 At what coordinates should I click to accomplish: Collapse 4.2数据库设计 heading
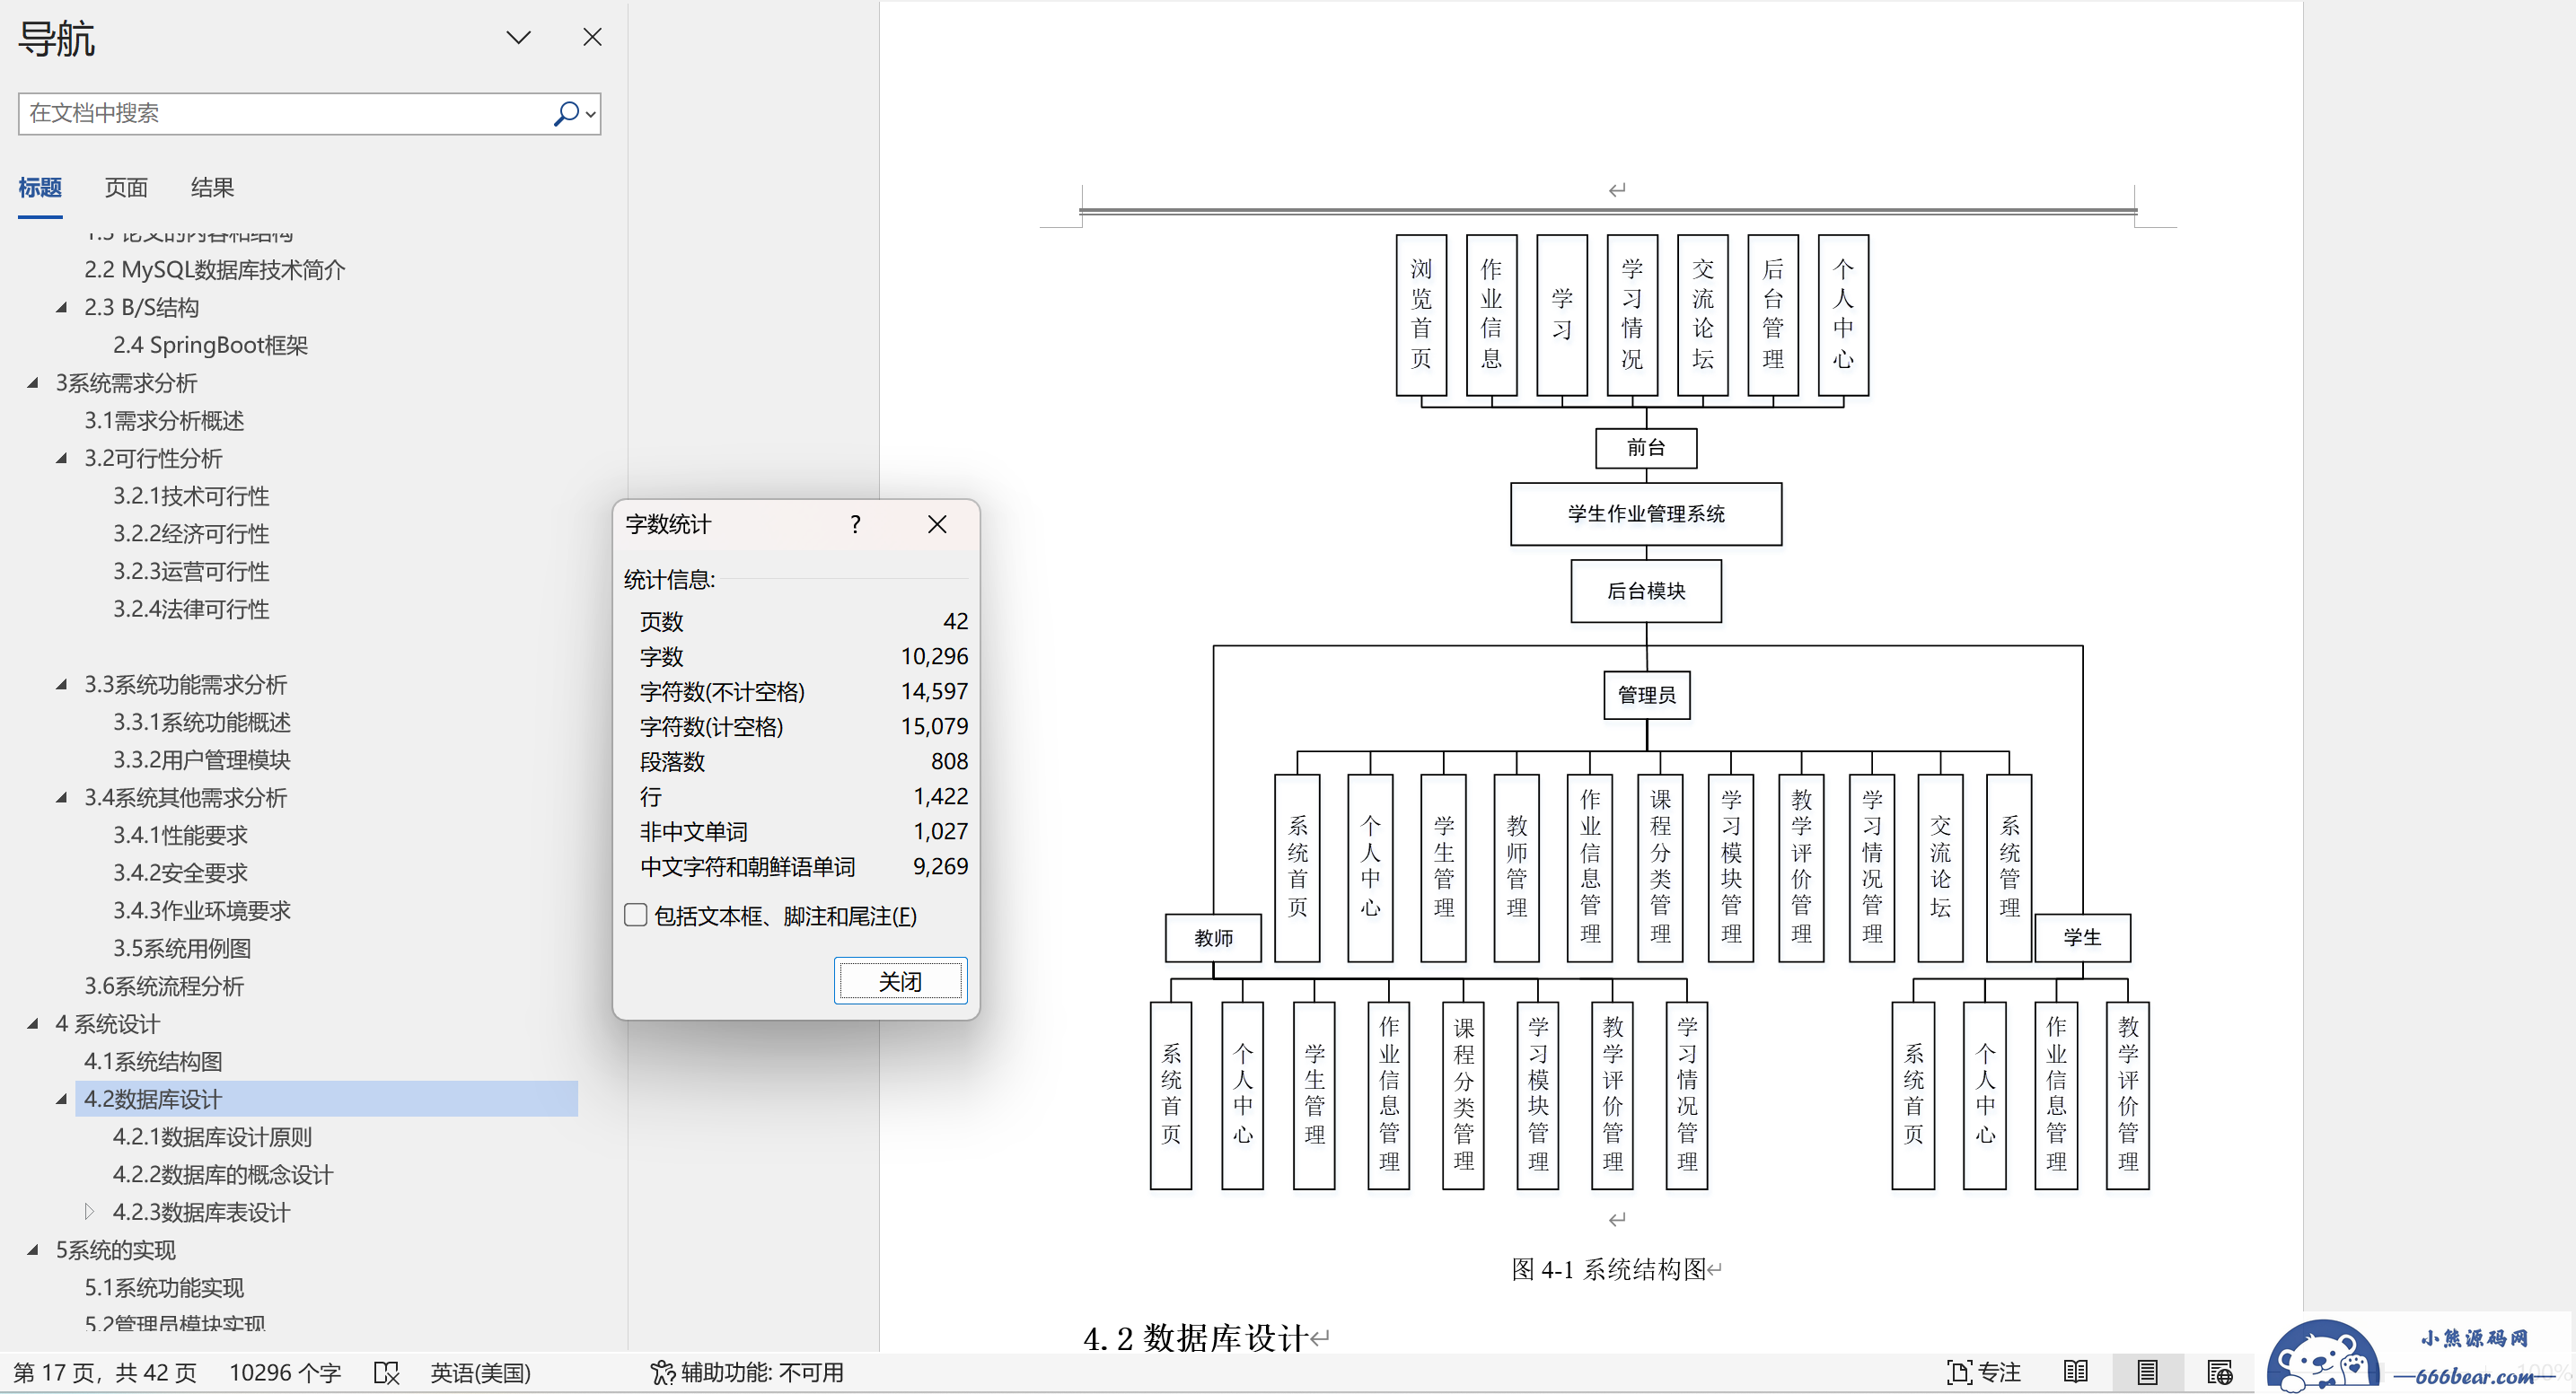[62, 1100]
